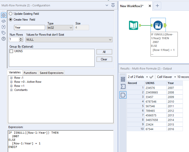
Task: Select UKINS cell 67544
Action: tap(156, 129)
